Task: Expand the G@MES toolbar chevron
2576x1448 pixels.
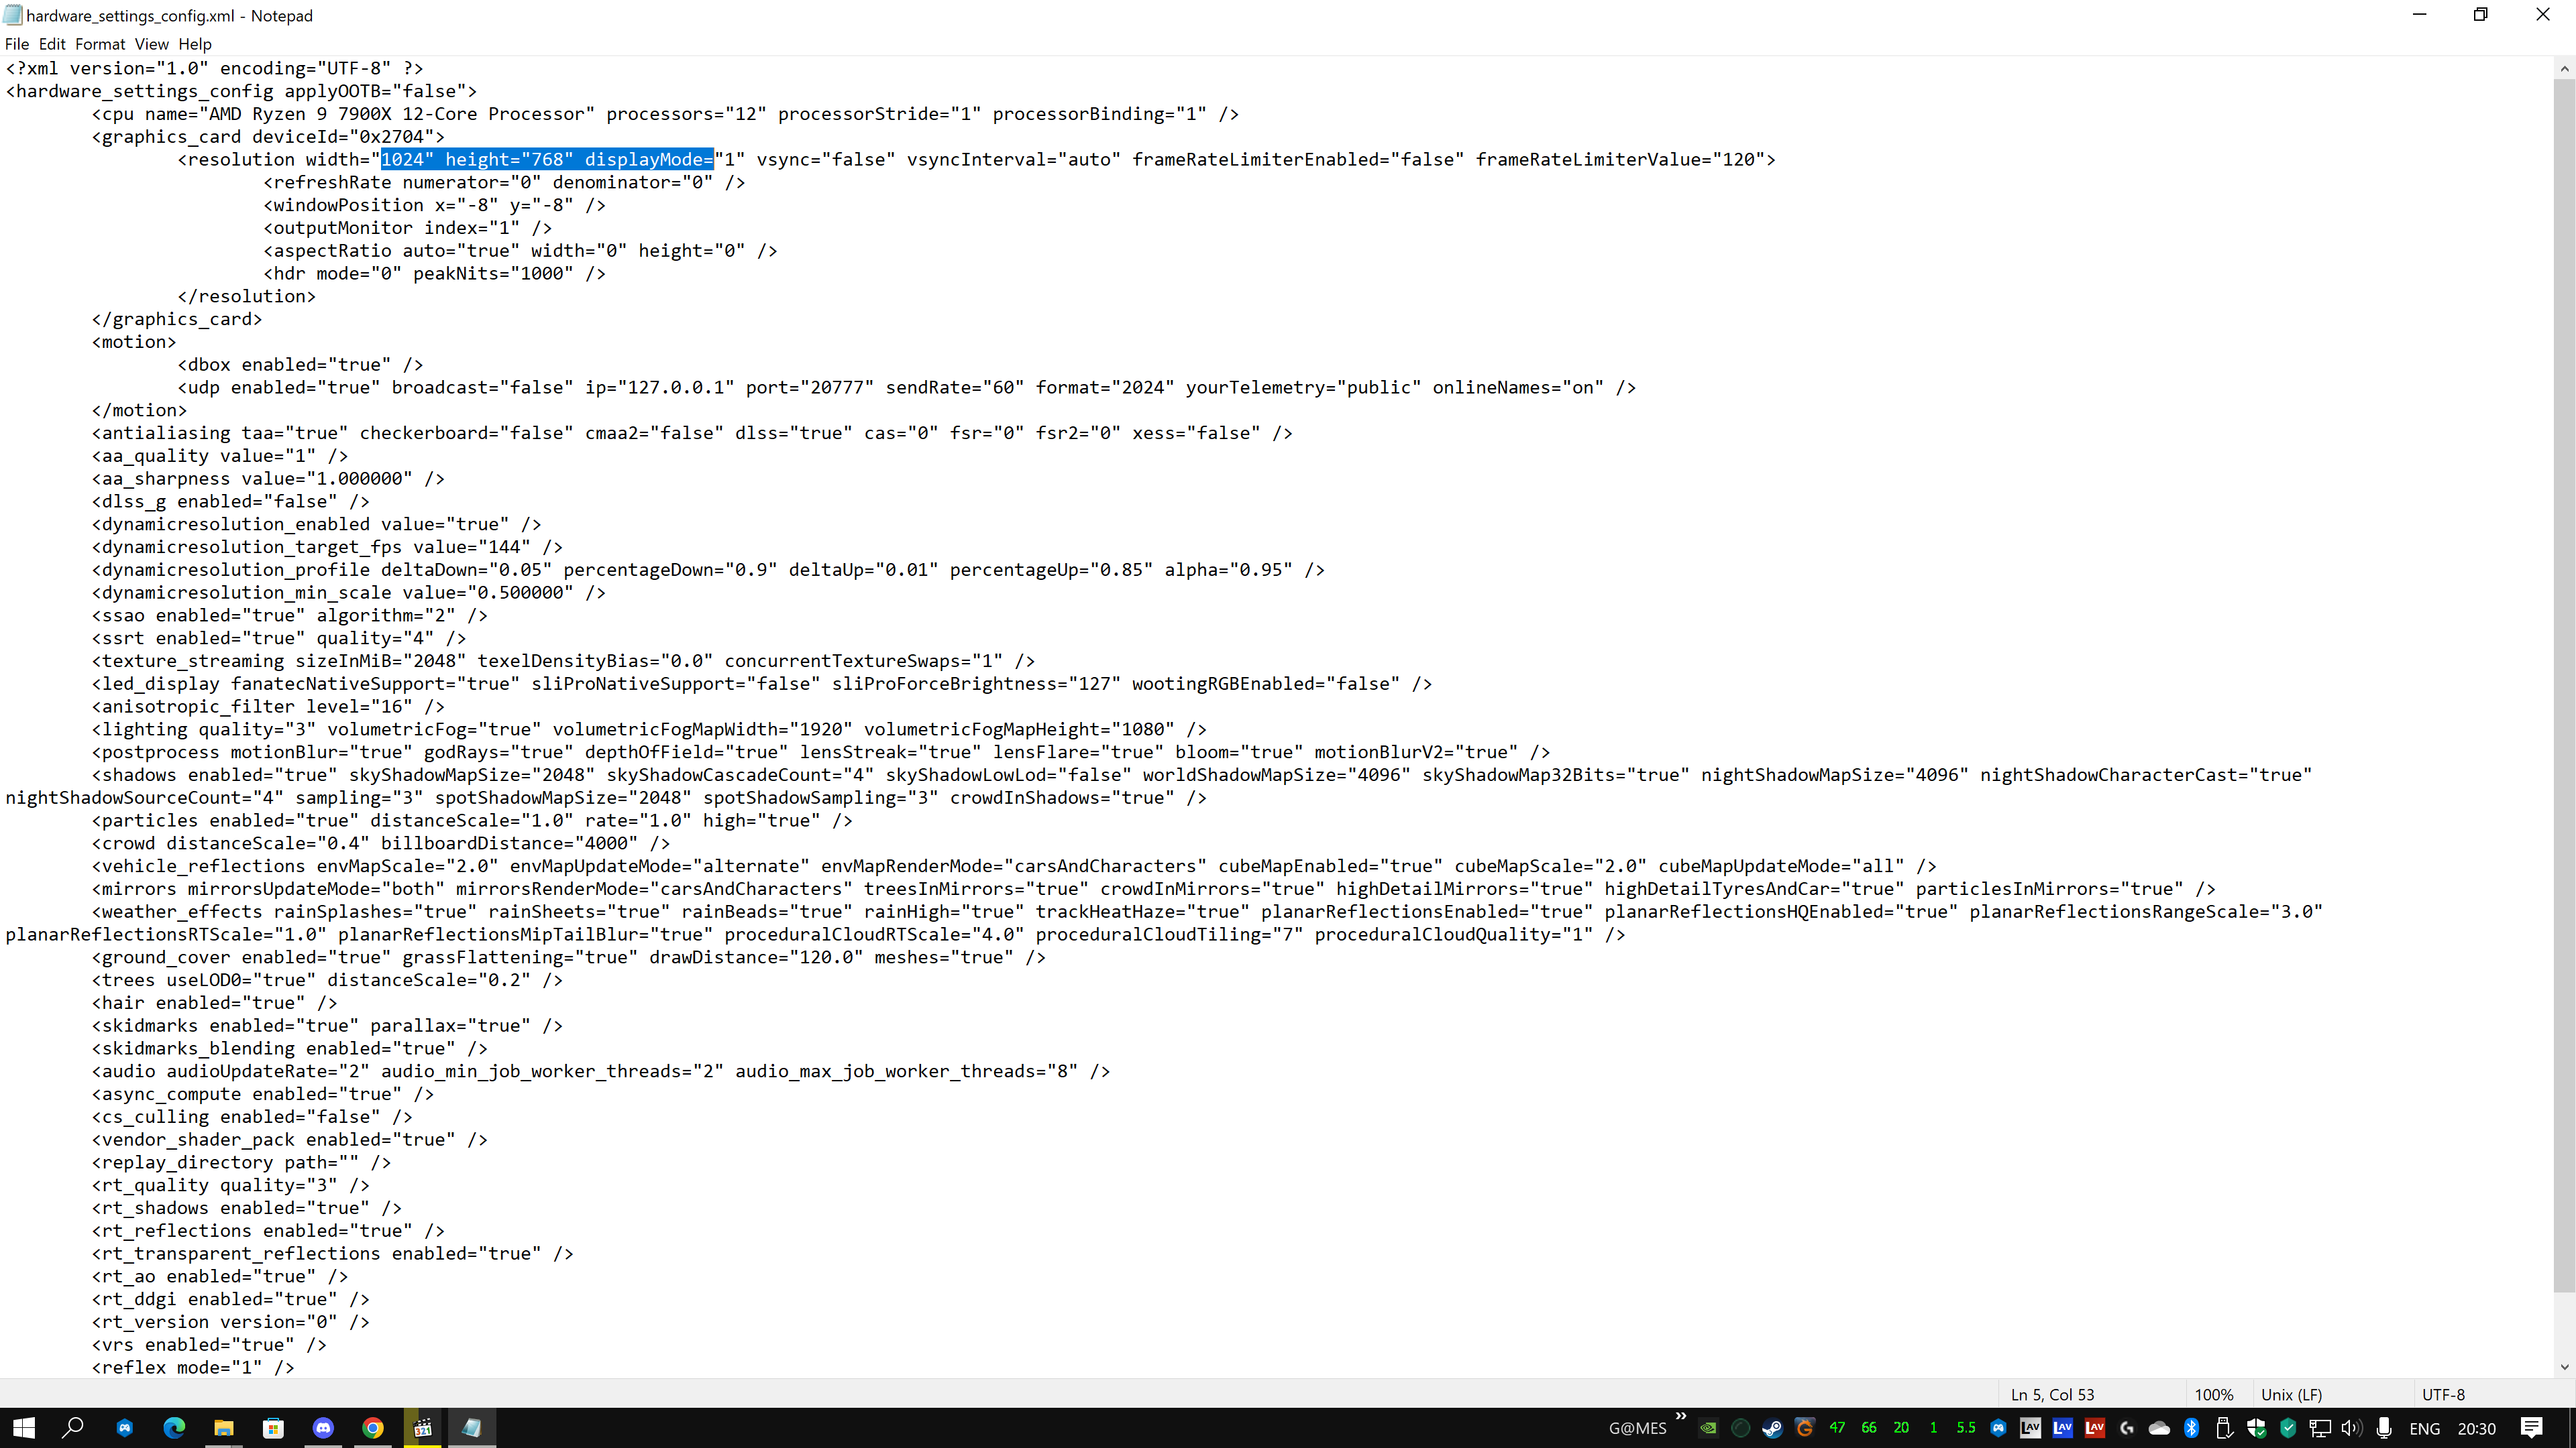Action: point(1681,1416)
